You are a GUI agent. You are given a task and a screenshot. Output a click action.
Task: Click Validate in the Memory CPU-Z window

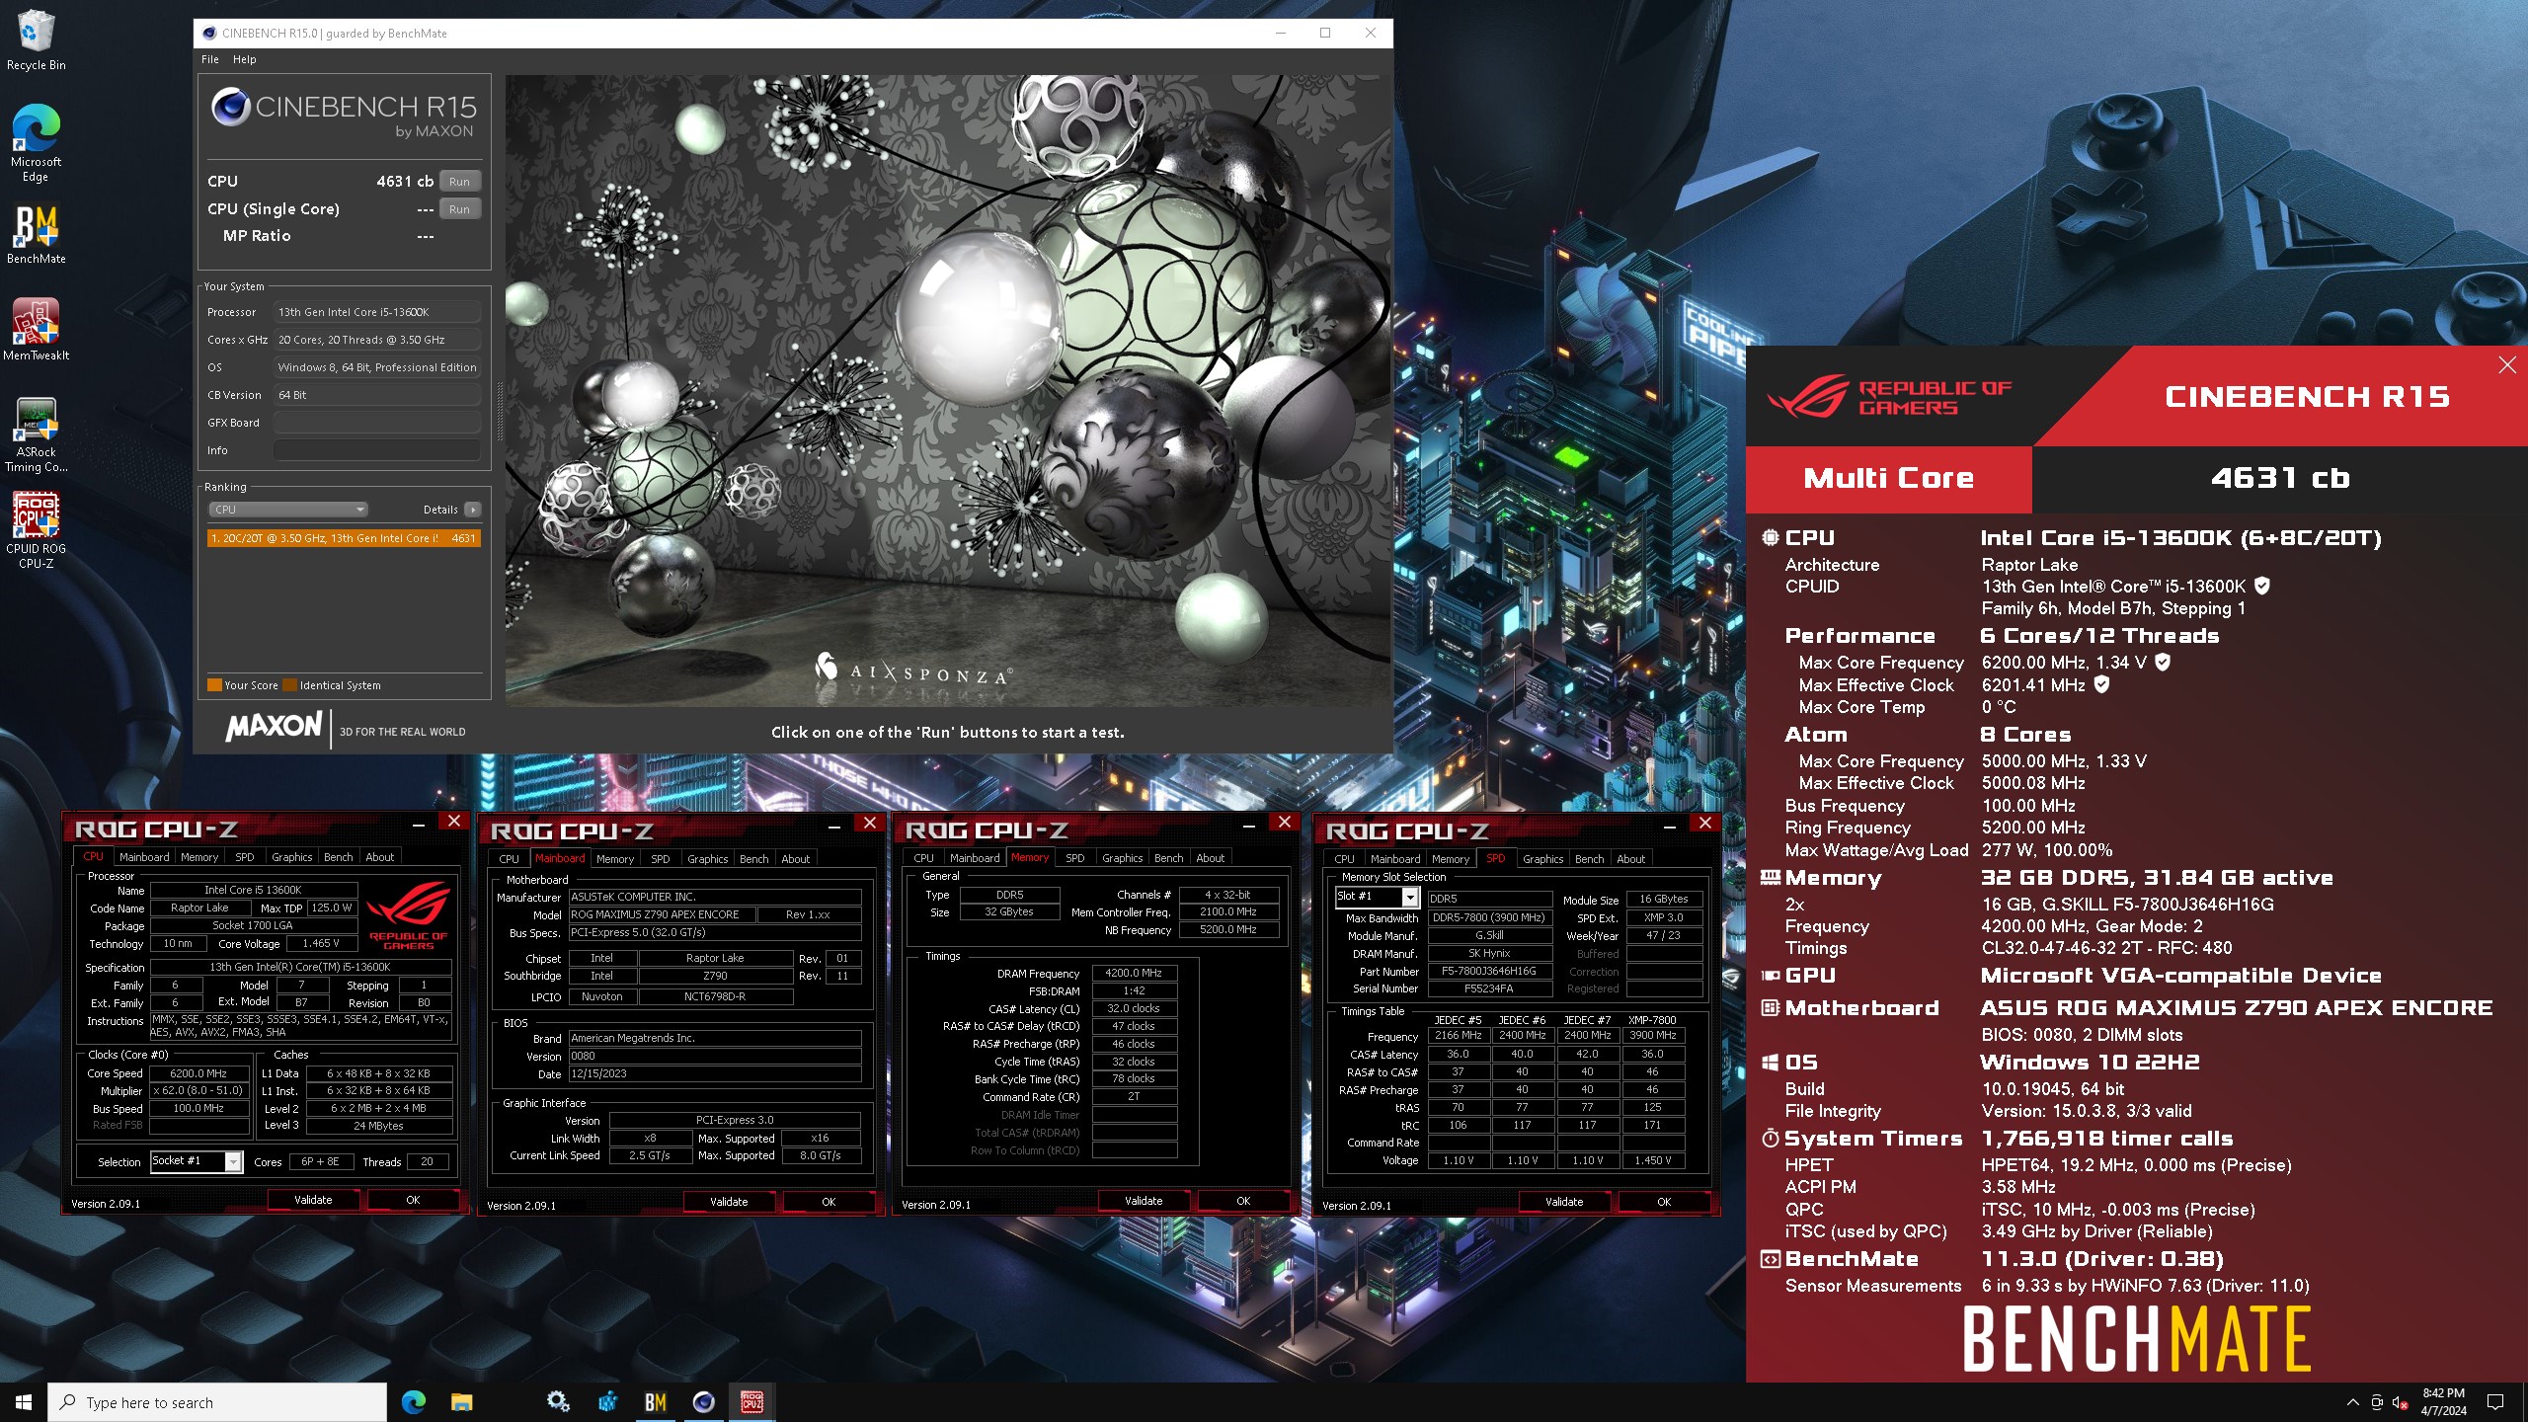[1144, 1201]
